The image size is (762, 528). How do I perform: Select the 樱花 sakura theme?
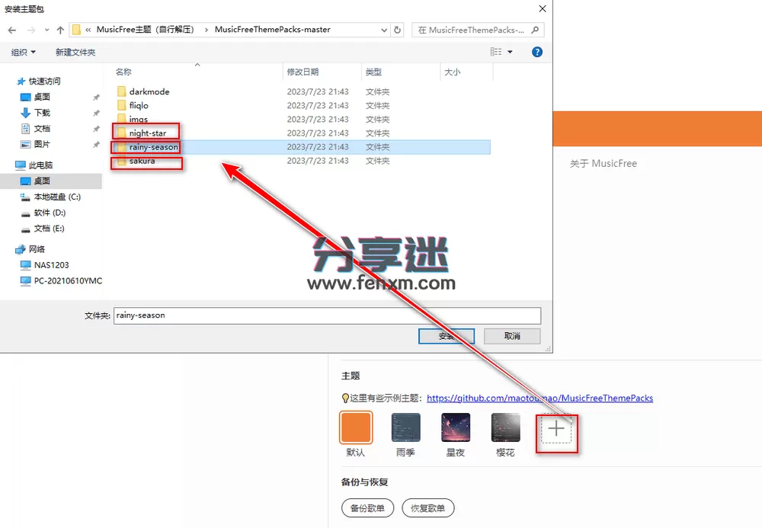click(504, 428)
